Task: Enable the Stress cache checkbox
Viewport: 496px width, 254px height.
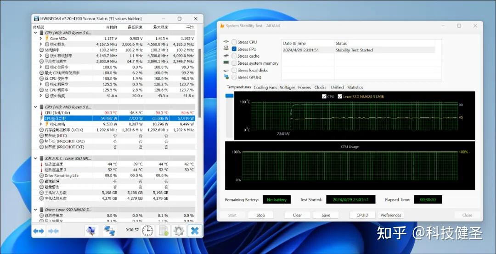Action: (x=234, y=56)
